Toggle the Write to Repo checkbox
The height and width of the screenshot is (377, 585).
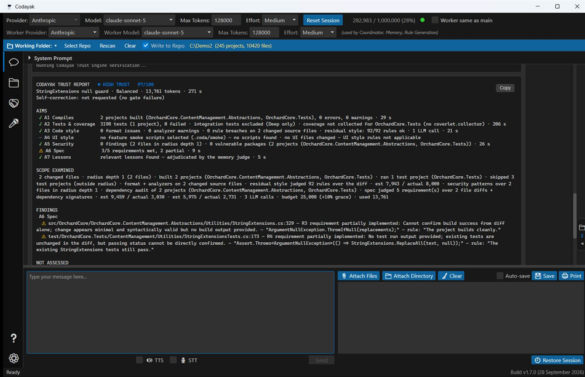pos(146,46)
